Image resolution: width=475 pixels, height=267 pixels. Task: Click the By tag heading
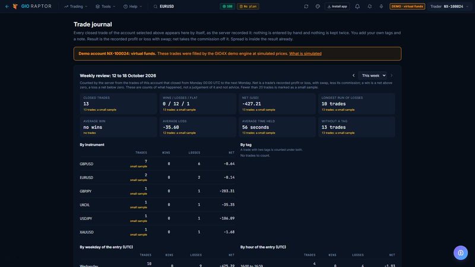point(246,145)
